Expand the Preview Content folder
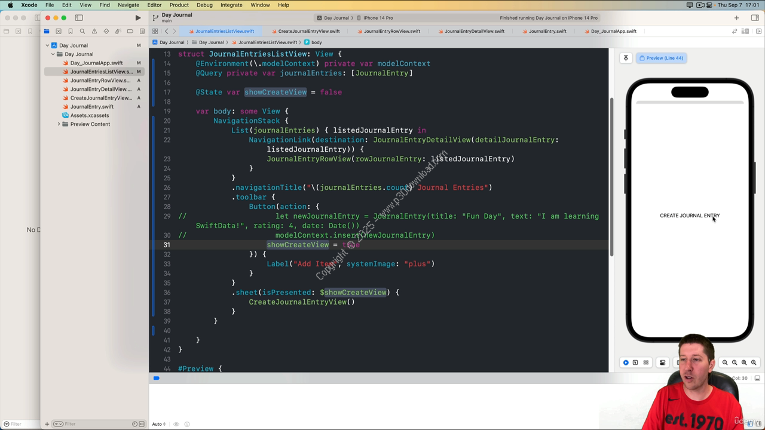The image size is (765, 430). pos(59,124)
